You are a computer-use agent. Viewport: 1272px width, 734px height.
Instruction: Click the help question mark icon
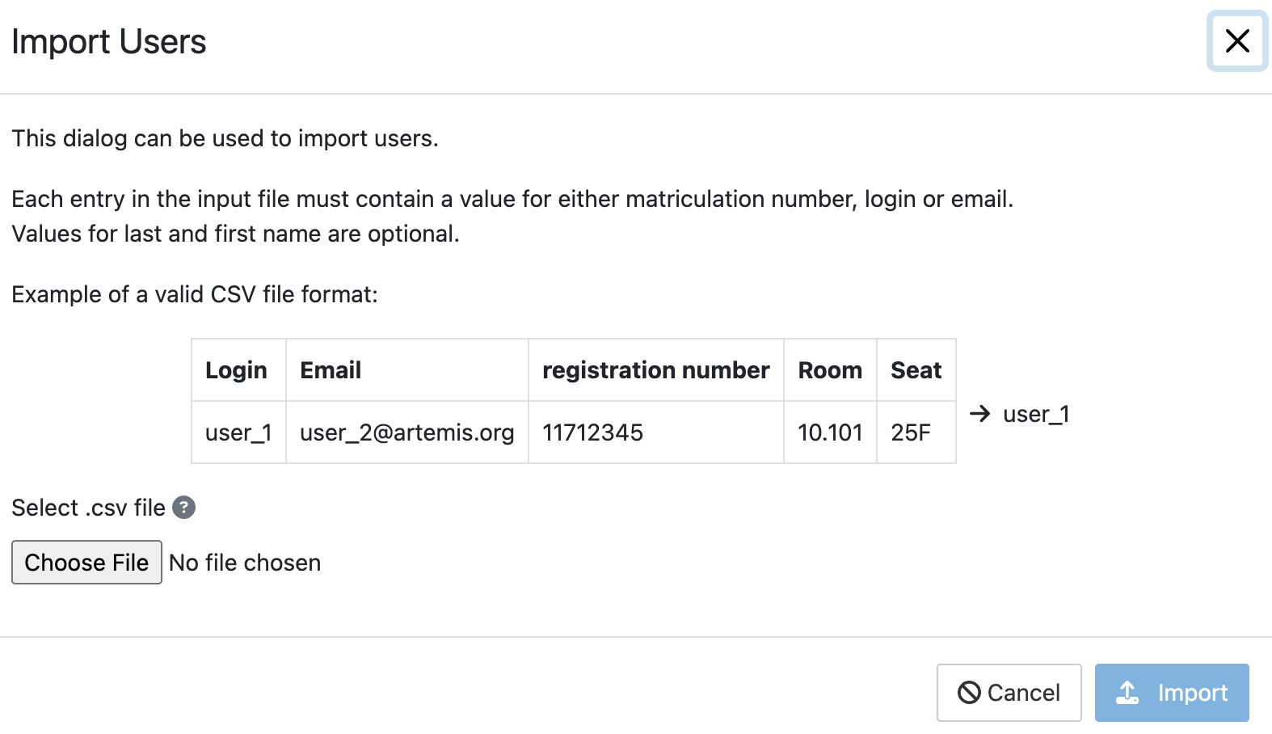[x=184, y=508]
